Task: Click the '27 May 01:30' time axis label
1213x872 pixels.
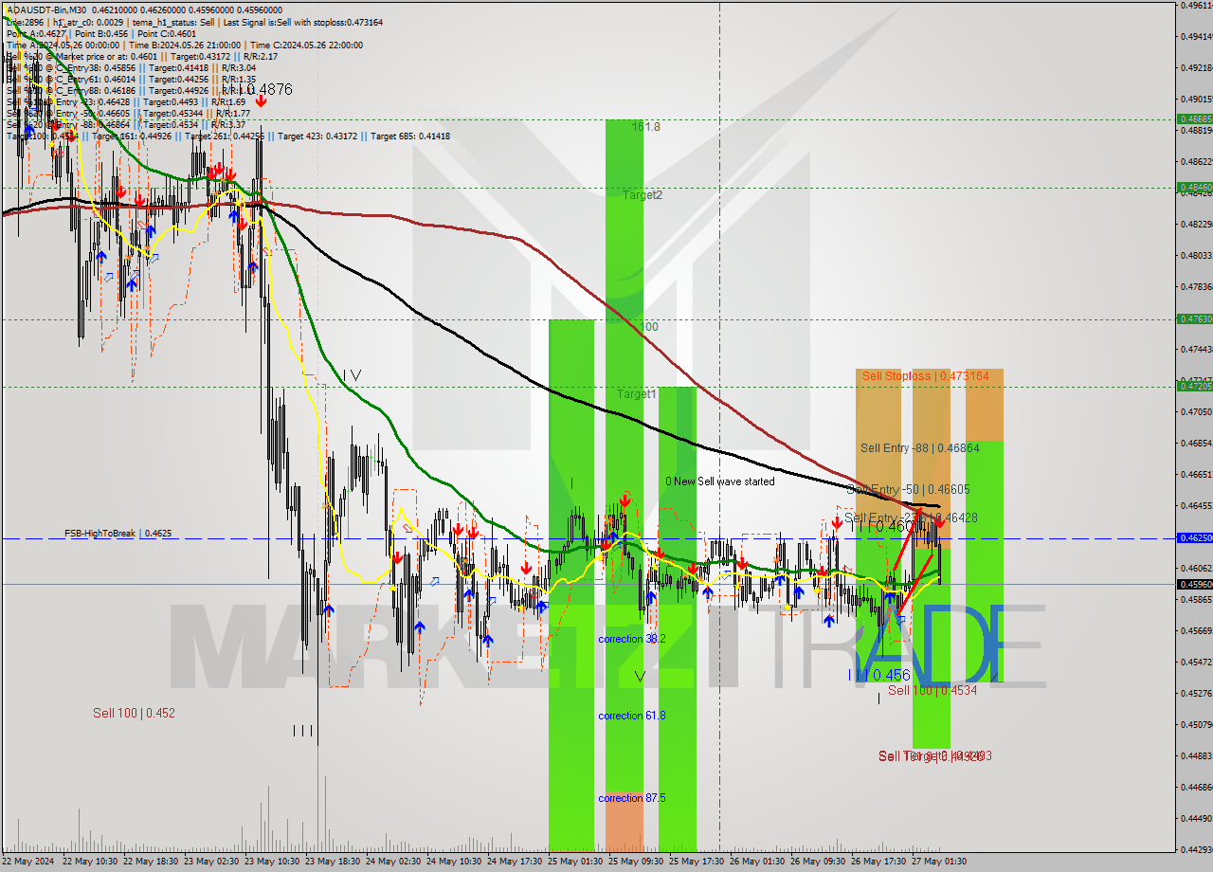Action: click(941, 862)
